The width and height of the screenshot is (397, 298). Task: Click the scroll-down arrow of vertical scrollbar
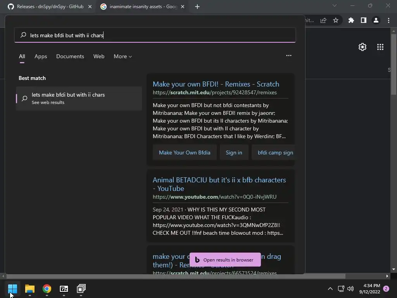point(394,269)
